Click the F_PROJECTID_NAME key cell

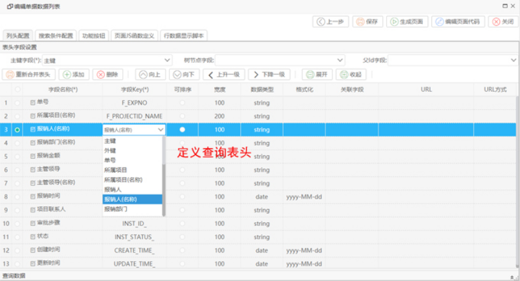(135, 116)
